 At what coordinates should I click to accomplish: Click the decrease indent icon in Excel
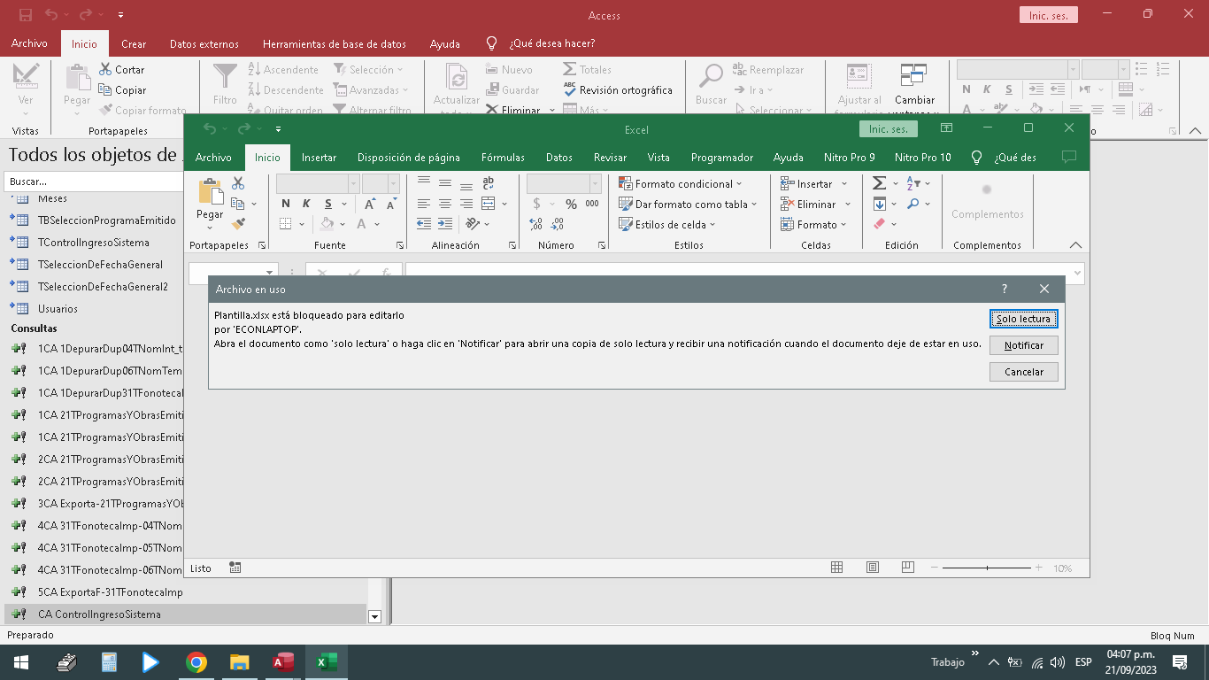pos(423,224)
